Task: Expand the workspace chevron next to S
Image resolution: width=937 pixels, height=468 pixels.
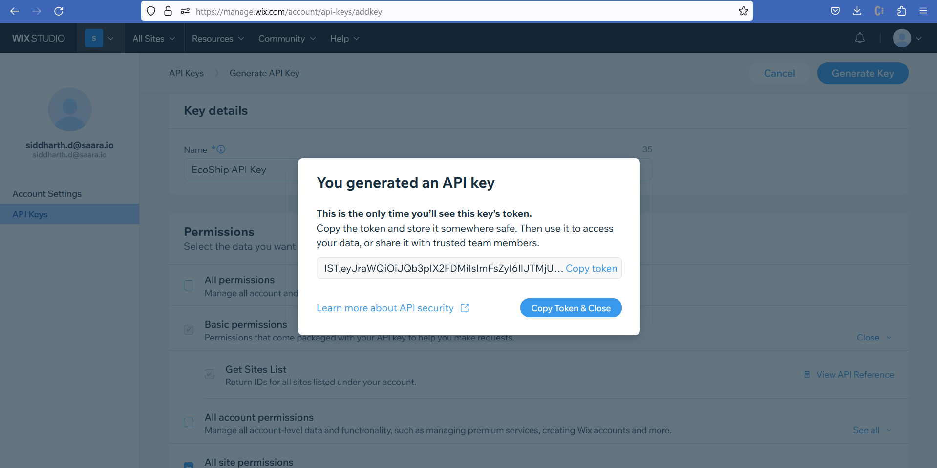Action: [111, 38]
